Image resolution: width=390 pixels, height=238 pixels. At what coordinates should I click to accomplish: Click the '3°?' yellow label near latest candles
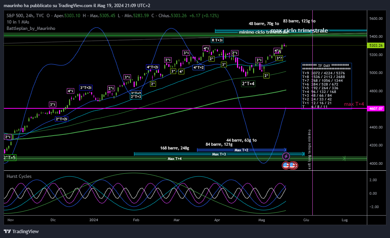(279, 58)
